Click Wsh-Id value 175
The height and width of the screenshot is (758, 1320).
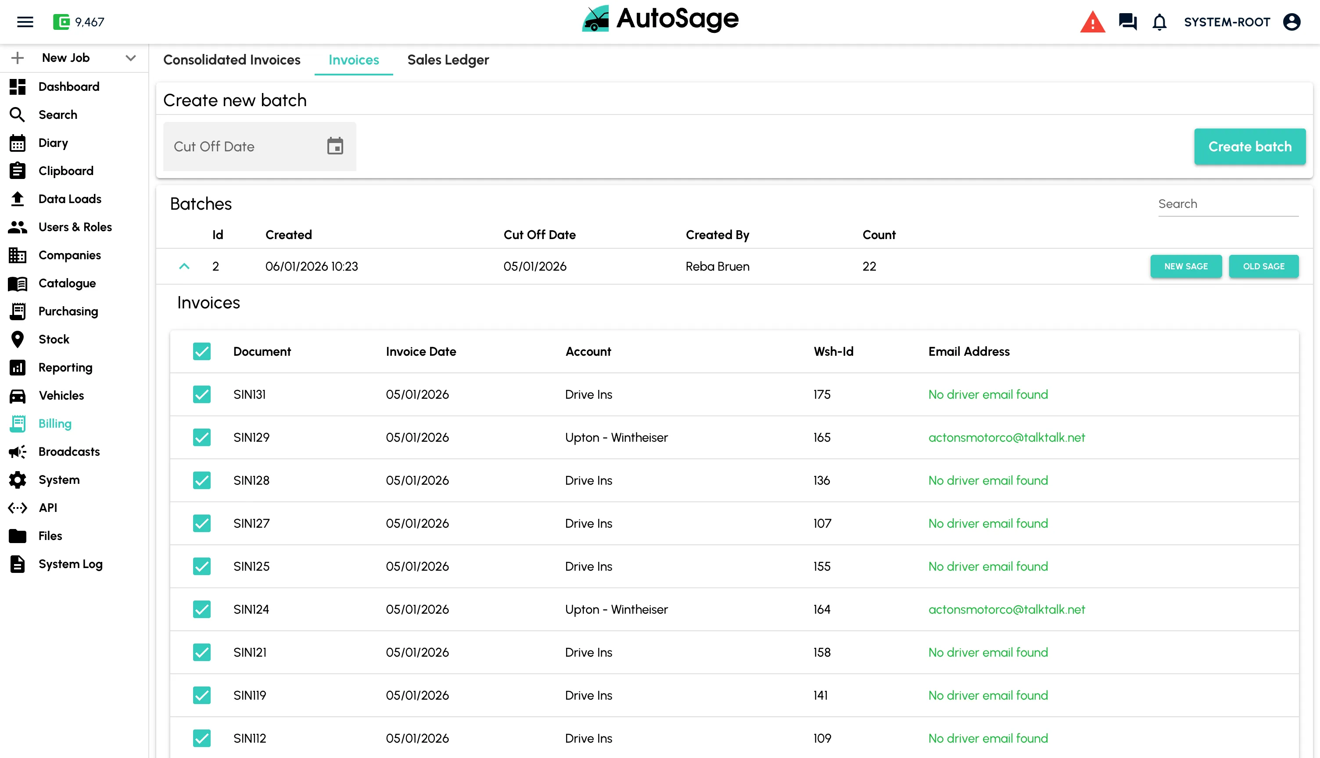click(x=821, y=395)
